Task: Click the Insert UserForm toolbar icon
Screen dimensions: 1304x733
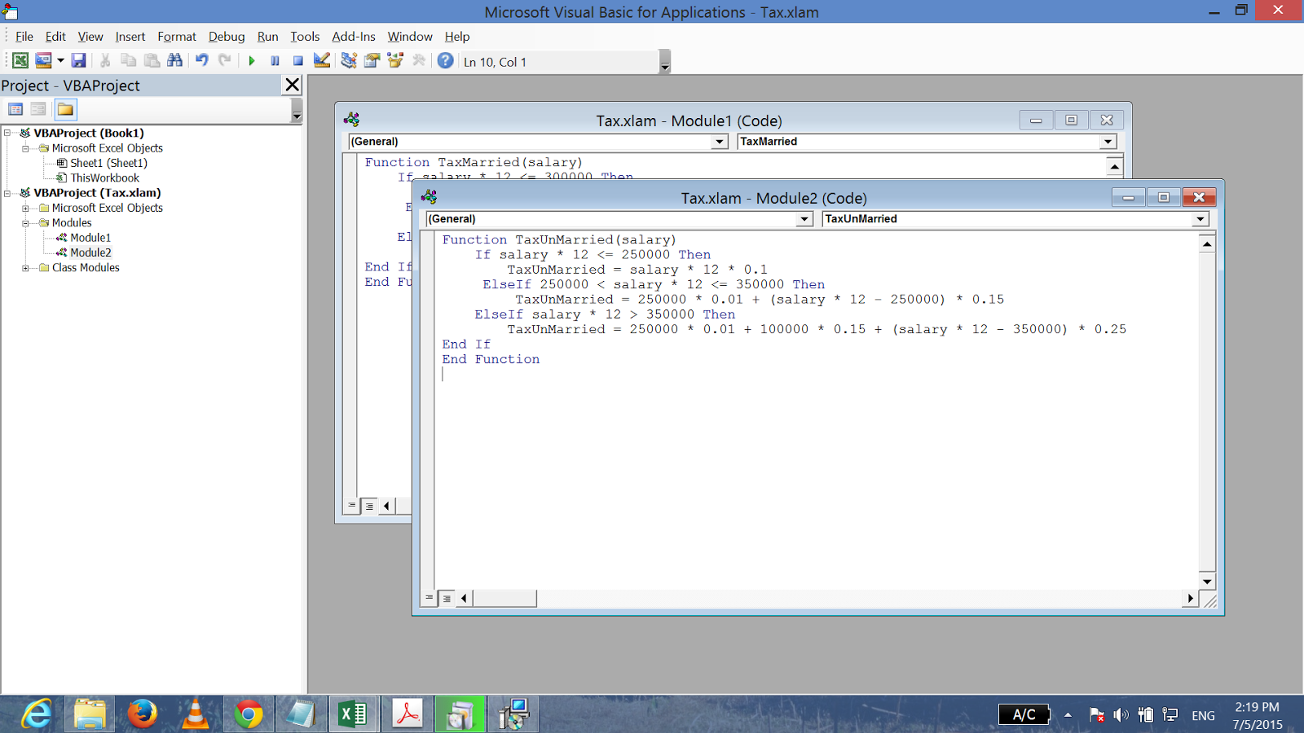Action: [x=43, y=61]
